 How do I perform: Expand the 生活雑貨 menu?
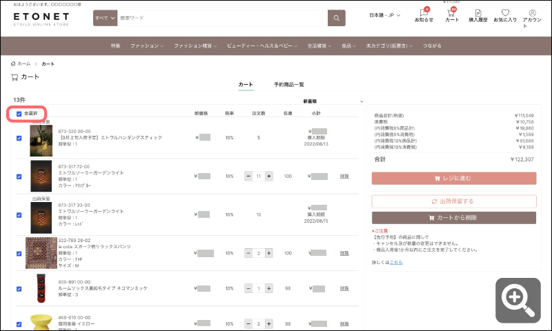319,46
